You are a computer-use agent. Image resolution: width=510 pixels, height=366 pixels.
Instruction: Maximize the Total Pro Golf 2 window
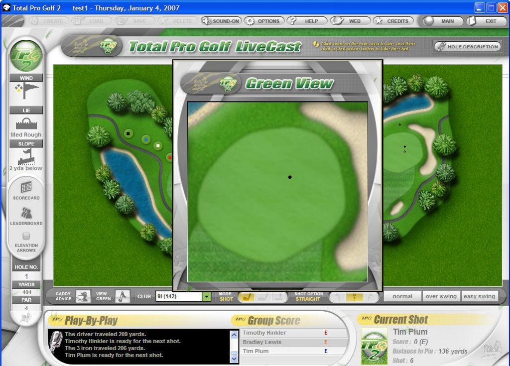tap(491, 8)
